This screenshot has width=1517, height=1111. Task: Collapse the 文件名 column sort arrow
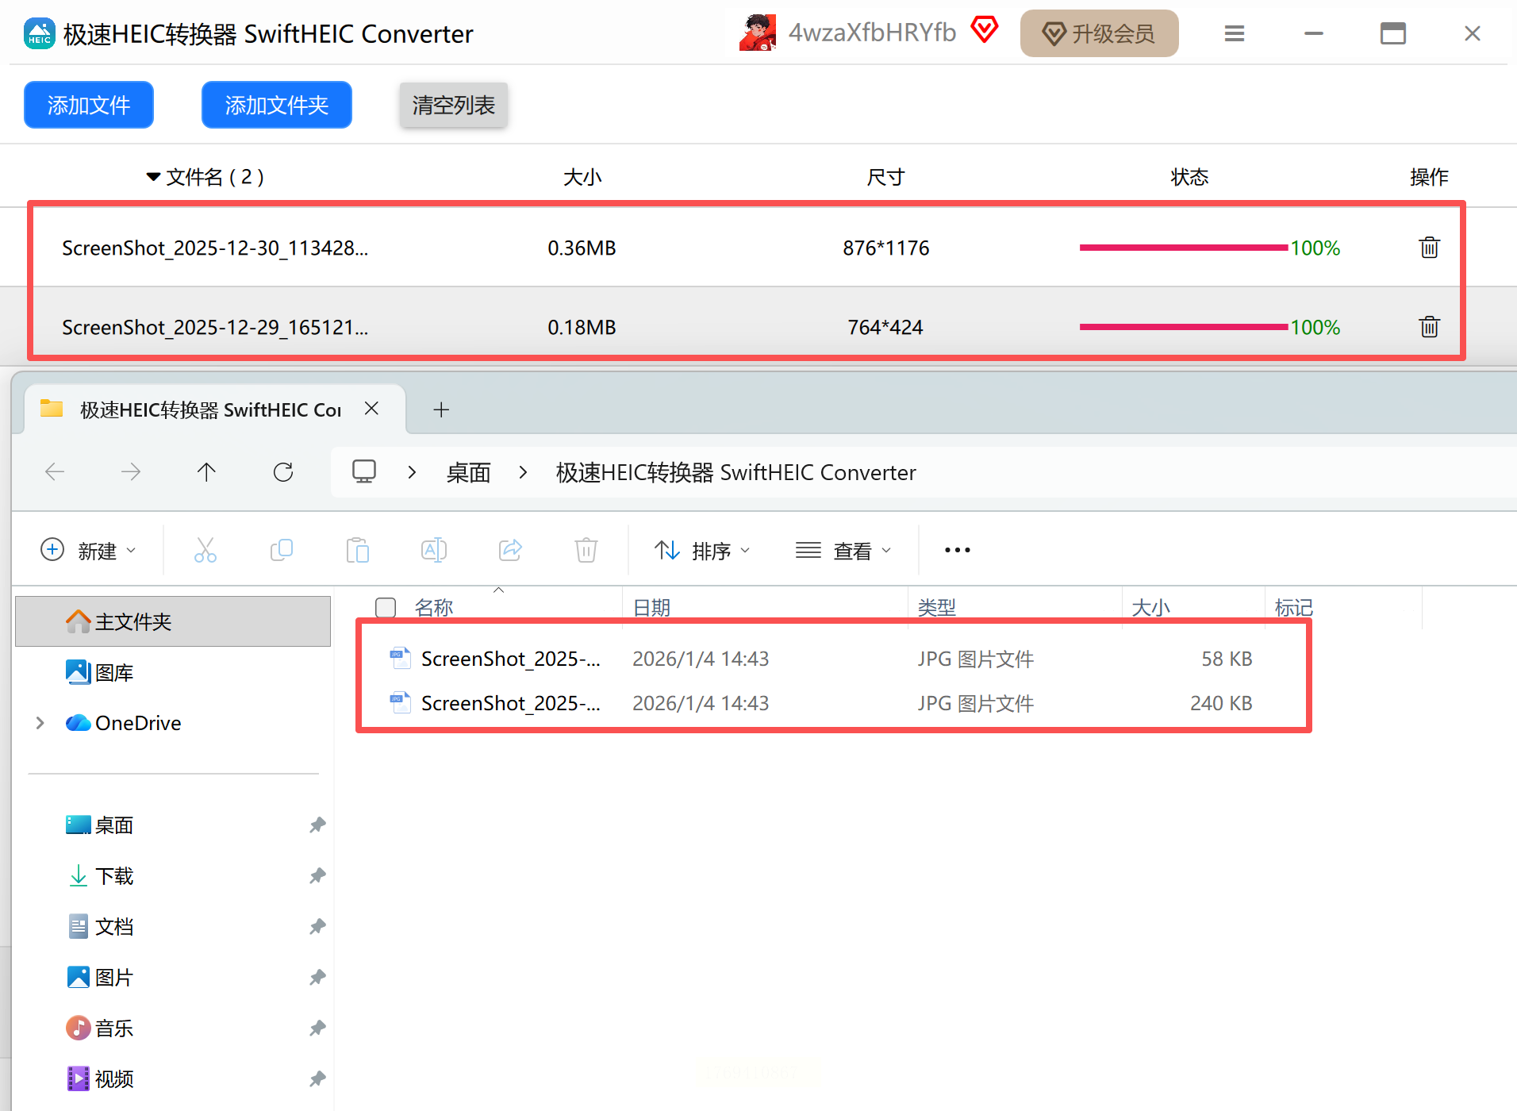(153, 177)
